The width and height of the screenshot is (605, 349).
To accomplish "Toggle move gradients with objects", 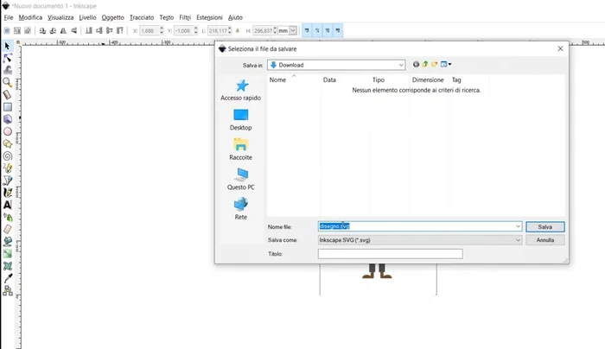I will [328, 30].
